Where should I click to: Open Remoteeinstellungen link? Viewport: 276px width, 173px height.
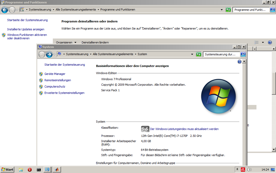58,80
